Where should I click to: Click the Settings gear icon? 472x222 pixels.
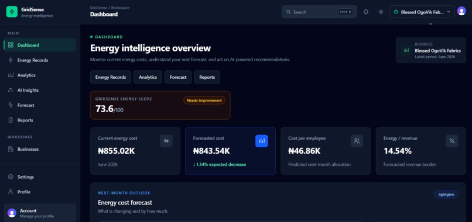coord(11,177)
